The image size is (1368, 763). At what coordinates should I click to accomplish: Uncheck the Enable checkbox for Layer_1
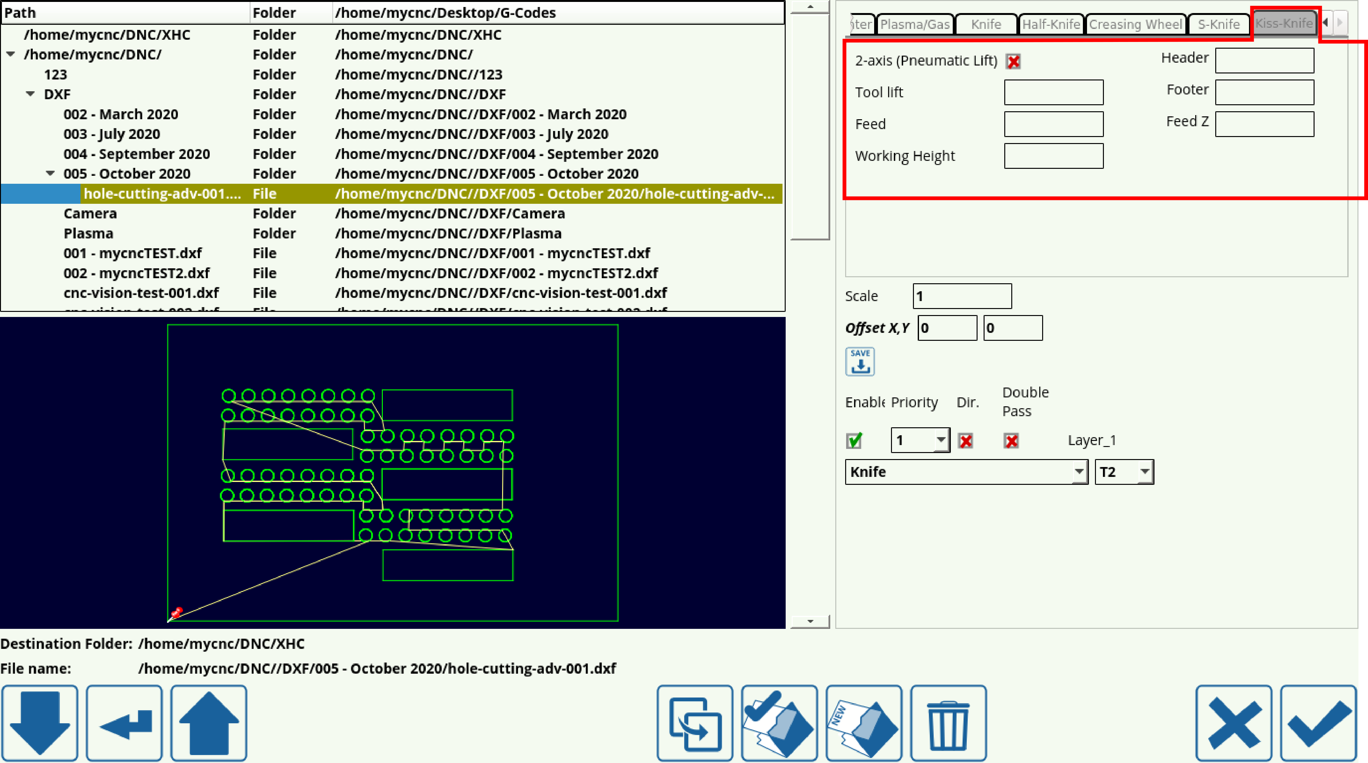point(854,440)
